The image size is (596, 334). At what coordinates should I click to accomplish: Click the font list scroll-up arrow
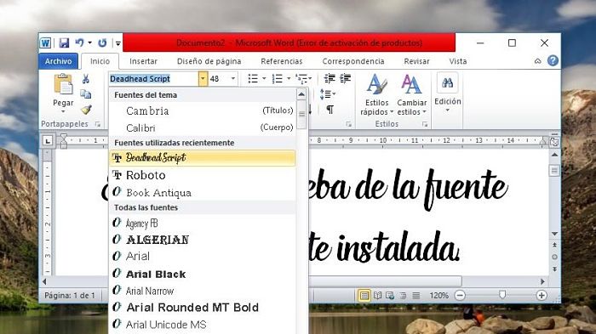click(x=301, y=94)
